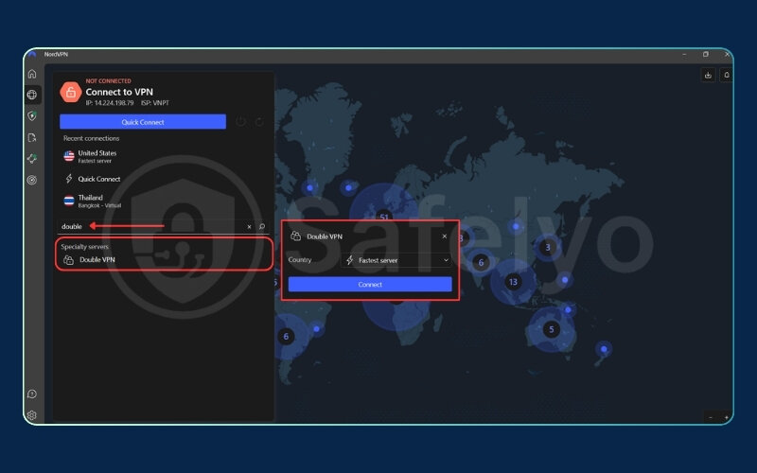Open the file sharing sidebar icon
757x473 pixels.
point(32,138)
